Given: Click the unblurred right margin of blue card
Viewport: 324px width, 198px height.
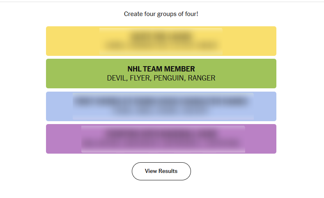Looking at the screenshot, I should [265, 106].
